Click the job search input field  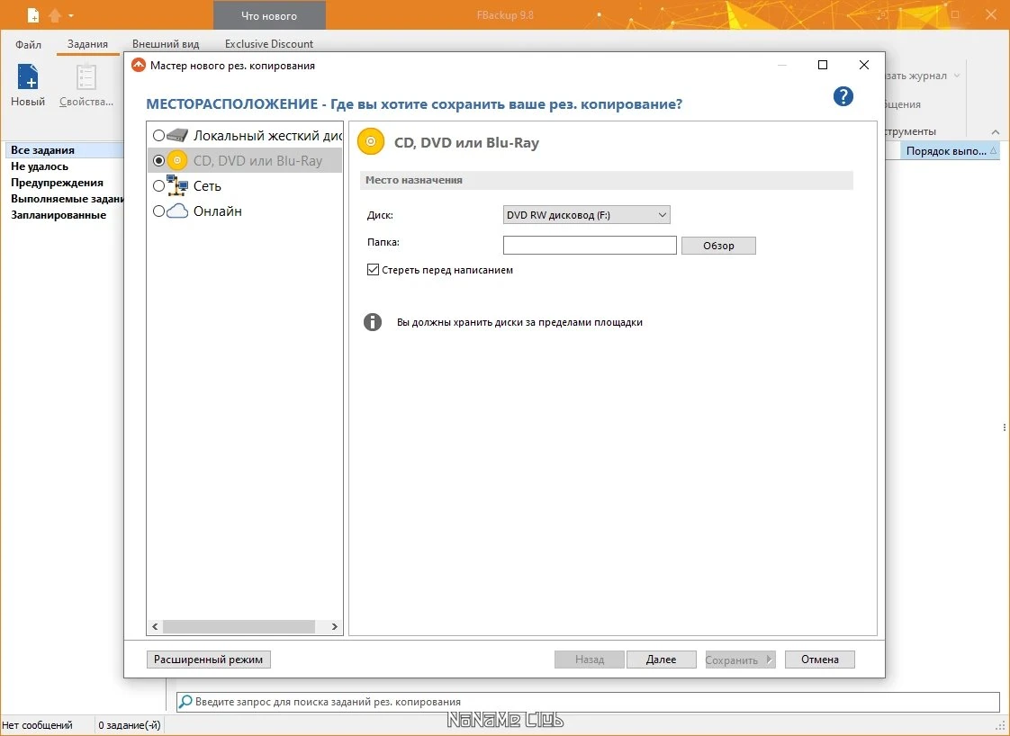pyautogui.click(x=588, y=702)
